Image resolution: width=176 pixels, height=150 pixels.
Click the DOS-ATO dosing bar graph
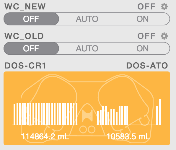tap(128, 112)
